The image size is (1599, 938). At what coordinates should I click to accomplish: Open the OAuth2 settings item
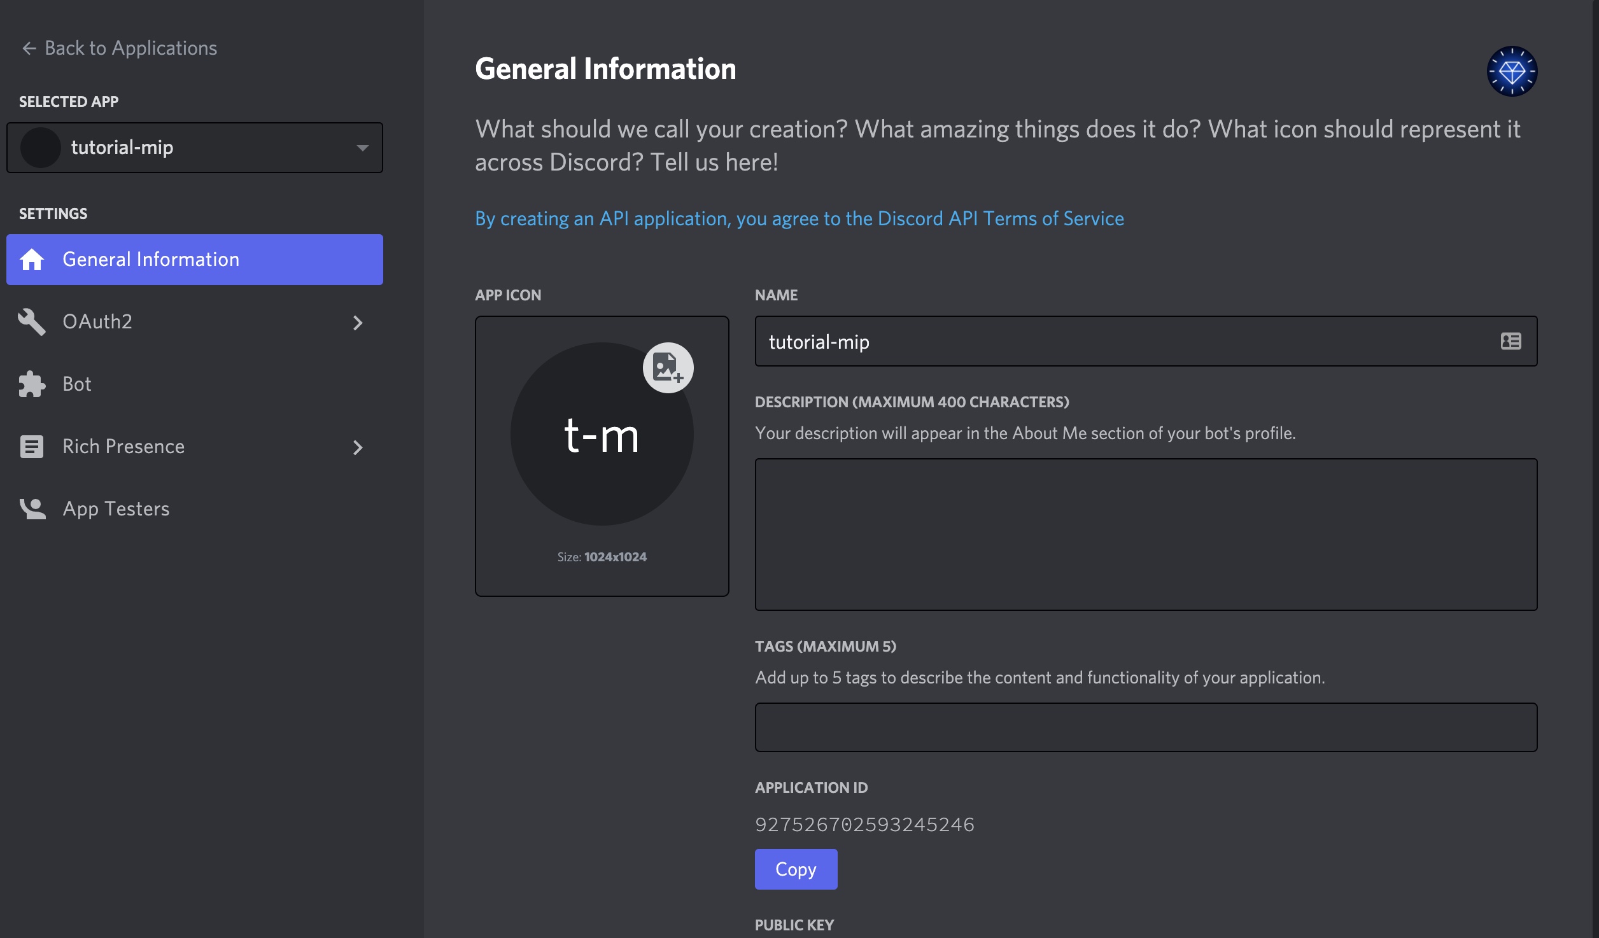coord(195,322)
